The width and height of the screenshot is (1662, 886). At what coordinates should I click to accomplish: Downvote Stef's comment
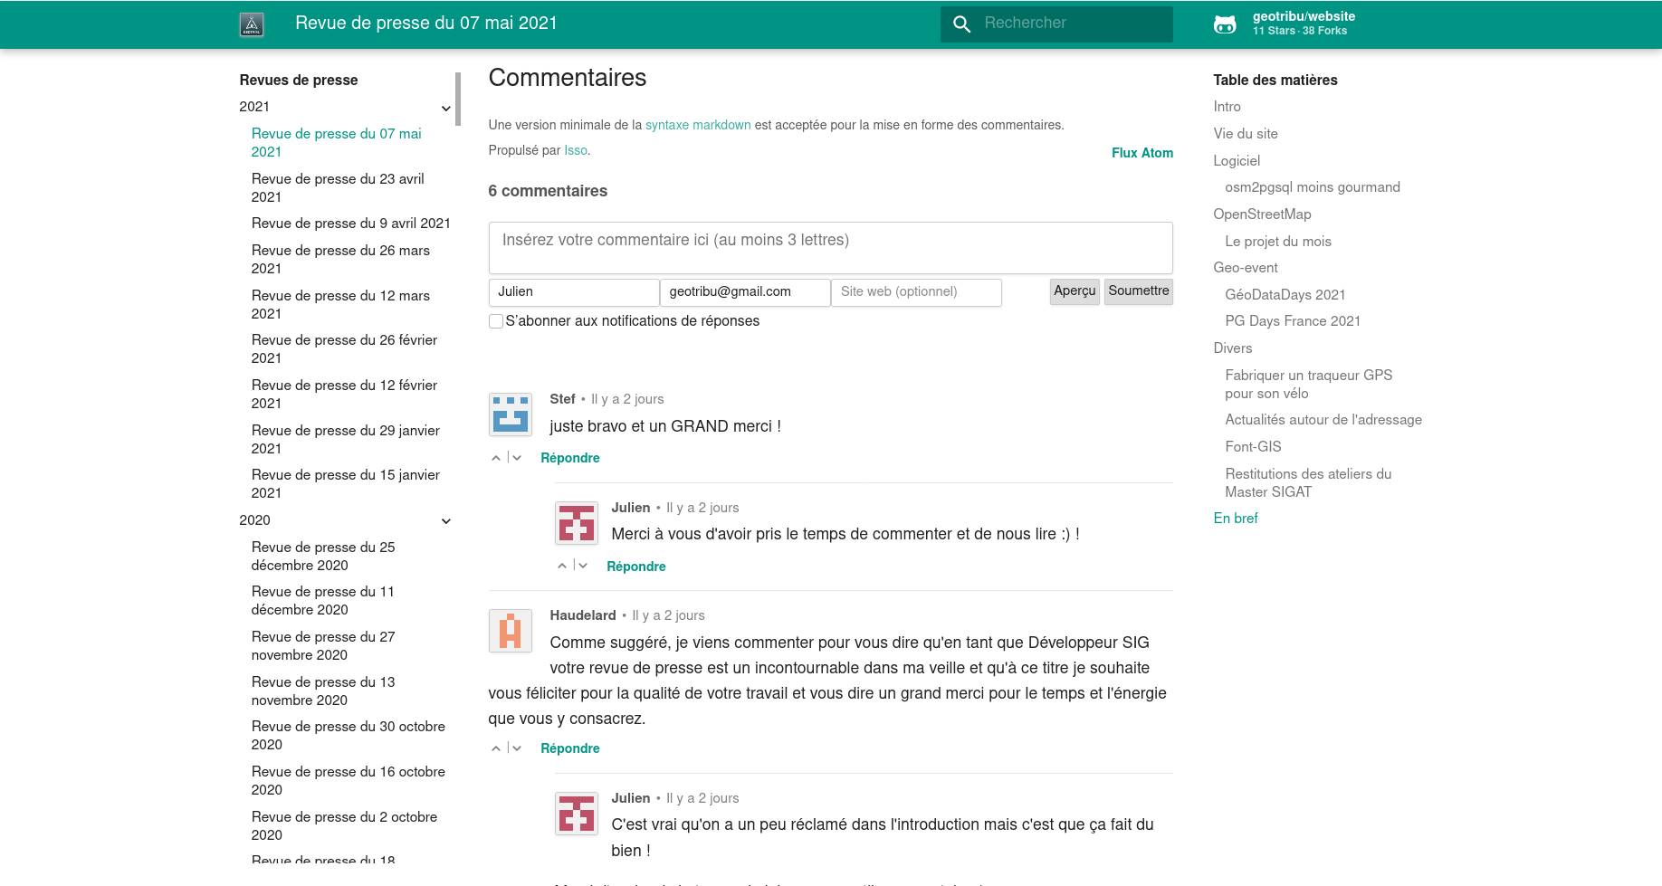click(x=517, y=458)
